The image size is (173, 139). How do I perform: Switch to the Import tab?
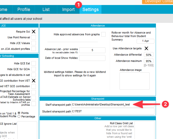click(68, 10)
